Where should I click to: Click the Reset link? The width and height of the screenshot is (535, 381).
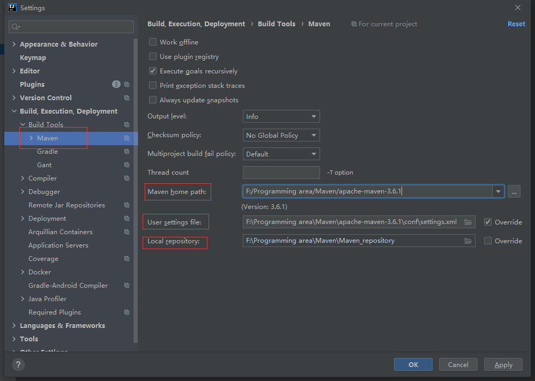[516, 24]
